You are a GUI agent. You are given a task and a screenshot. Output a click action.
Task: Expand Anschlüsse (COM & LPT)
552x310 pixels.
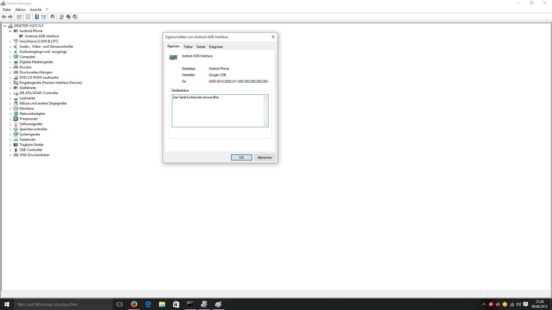(x=10, y=41)
